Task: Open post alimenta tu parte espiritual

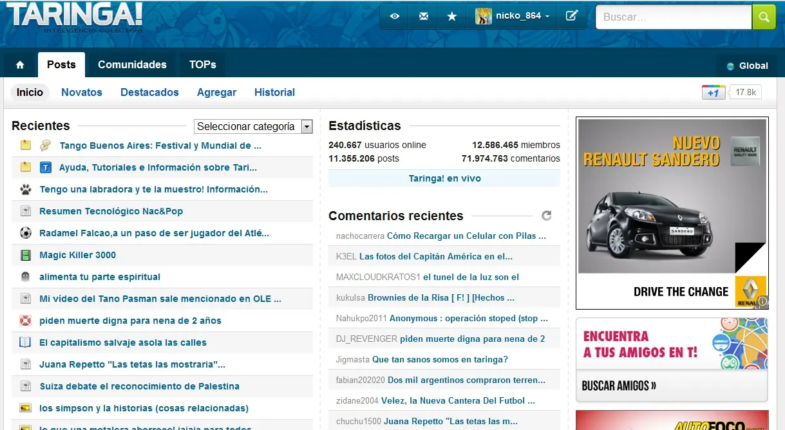Action: coord(100,277)
